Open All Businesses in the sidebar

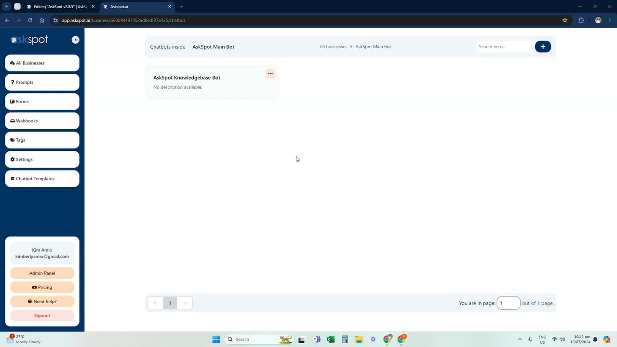tap(42, 63)
